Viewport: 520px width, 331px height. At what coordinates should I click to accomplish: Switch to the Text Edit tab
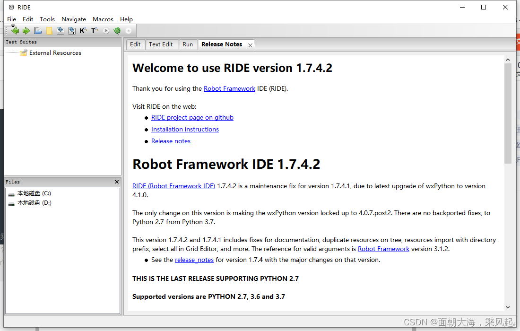tap(161, 44)
